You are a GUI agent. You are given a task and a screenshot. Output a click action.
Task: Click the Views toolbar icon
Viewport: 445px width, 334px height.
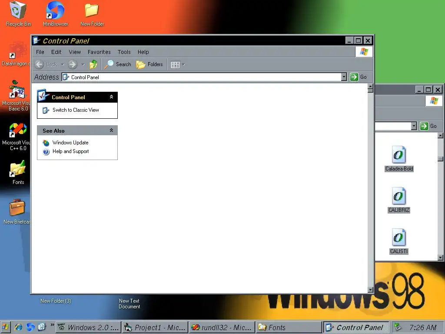(x=175, y=65)
